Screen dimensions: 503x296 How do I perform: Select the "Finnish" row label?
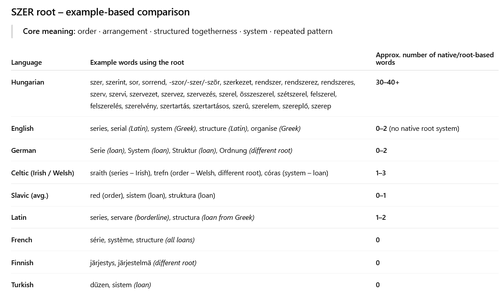click(x=22, y=263)
